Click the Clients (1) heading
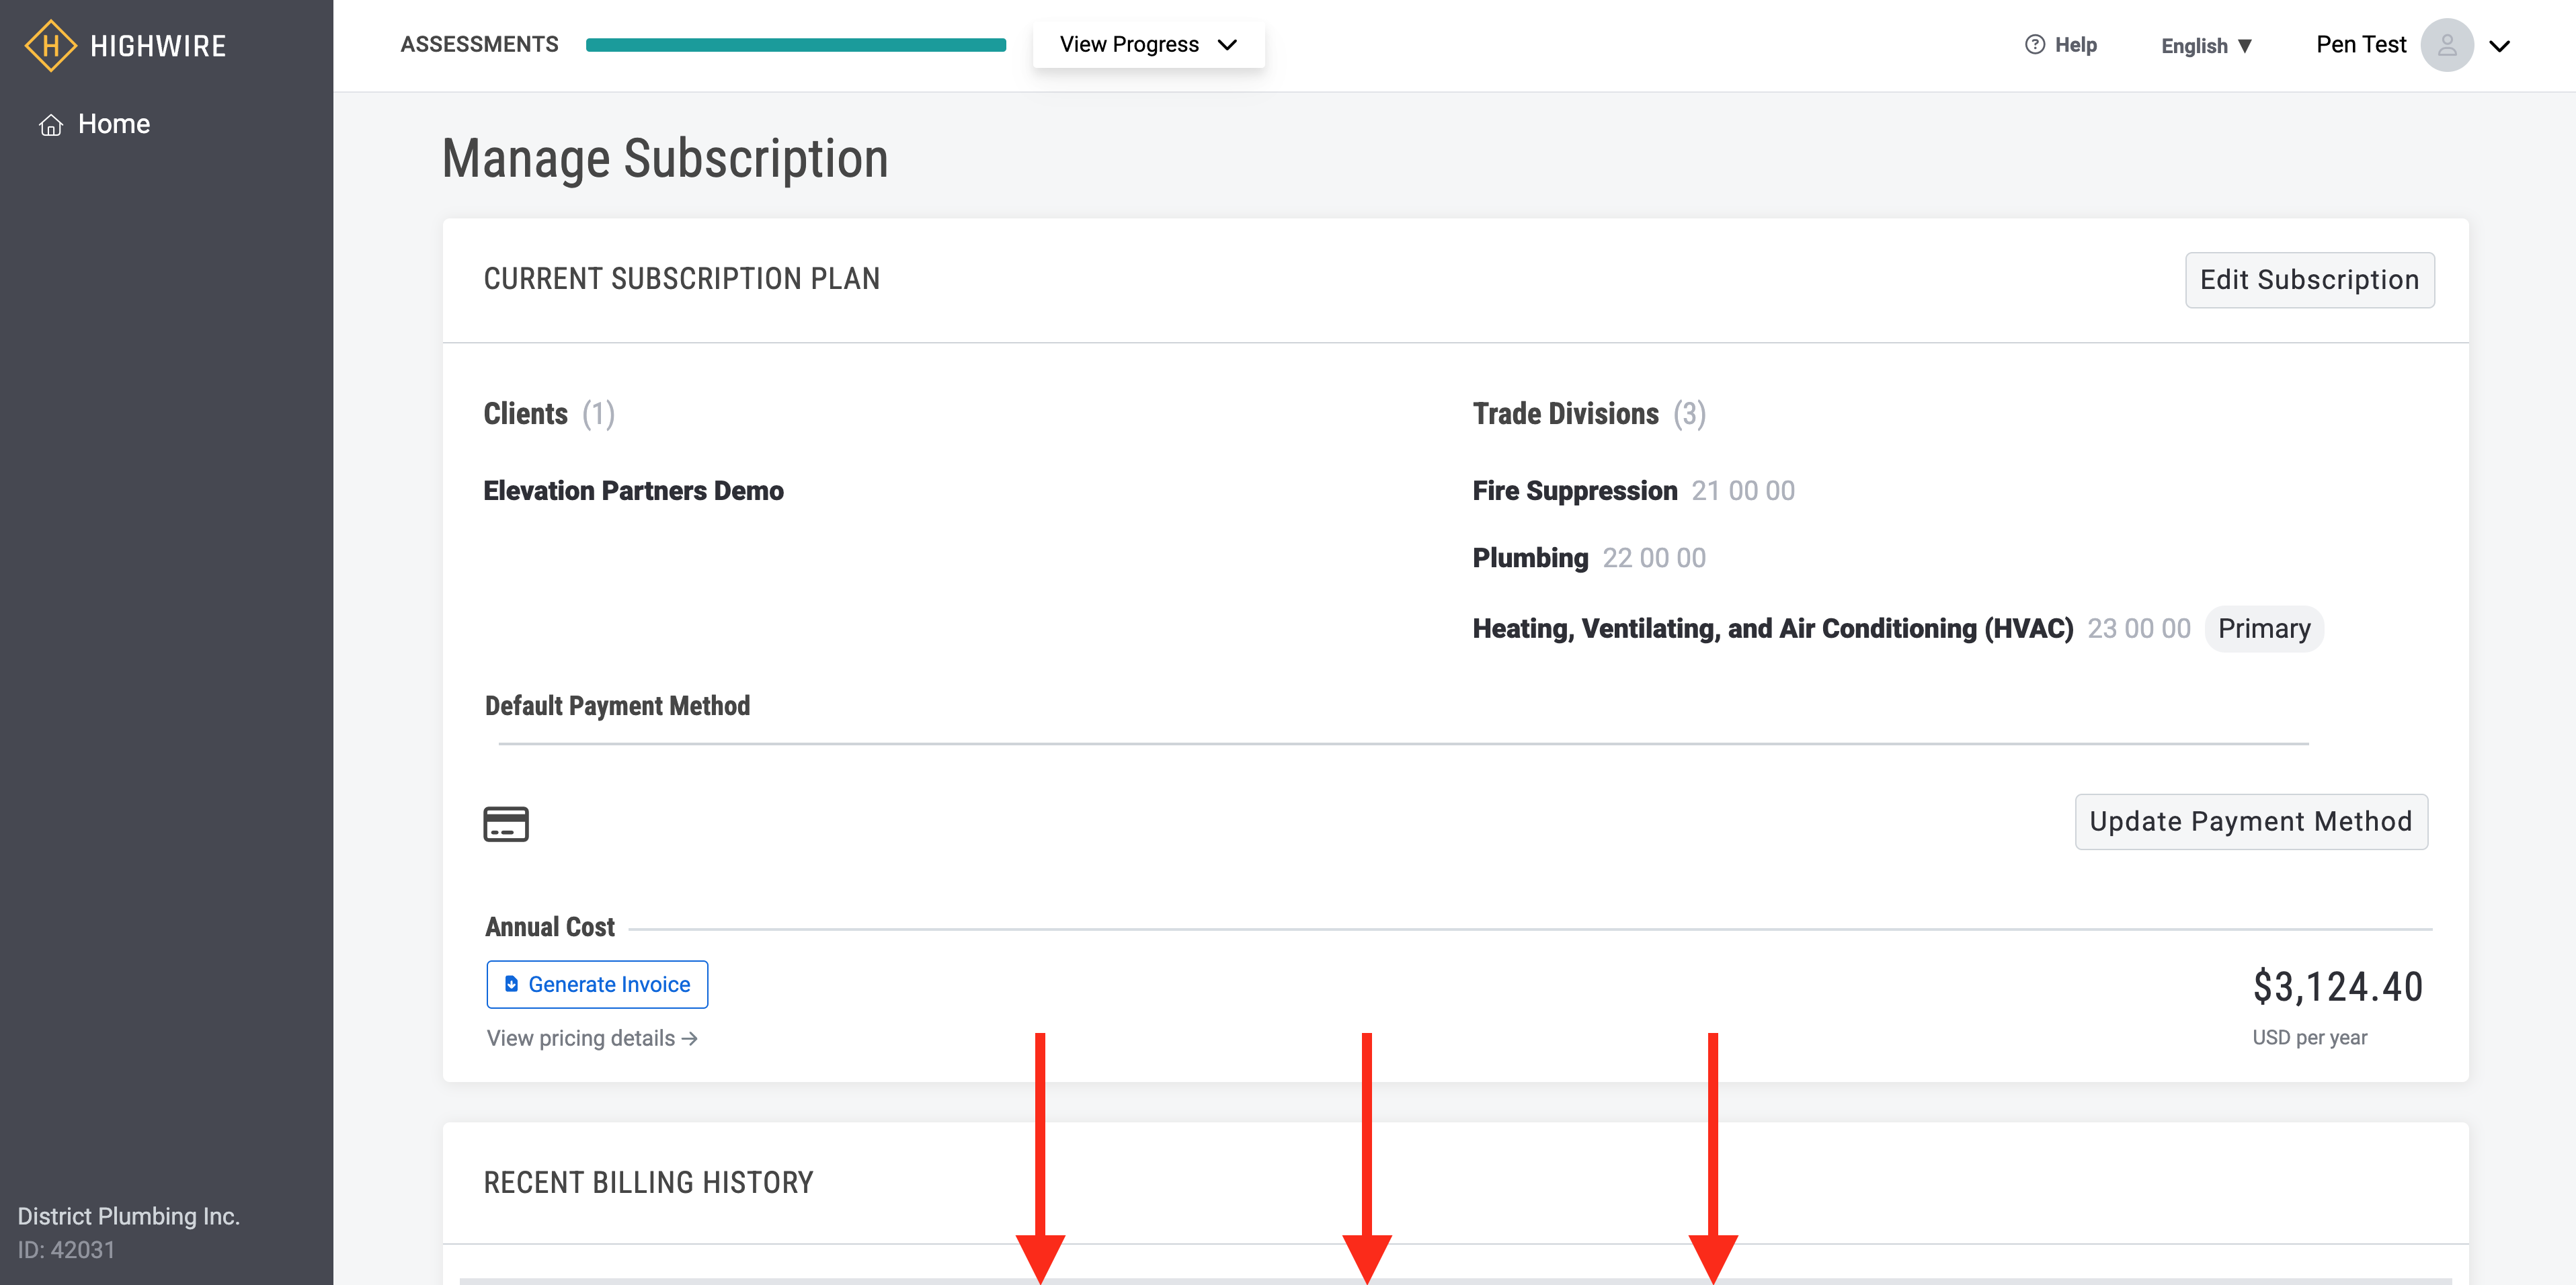 pyautogui.click(x=549, y=414)
